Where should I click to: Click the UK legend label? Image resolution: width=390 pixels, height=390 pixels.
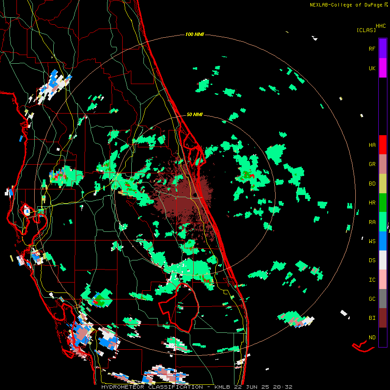[x=372, y=68]
